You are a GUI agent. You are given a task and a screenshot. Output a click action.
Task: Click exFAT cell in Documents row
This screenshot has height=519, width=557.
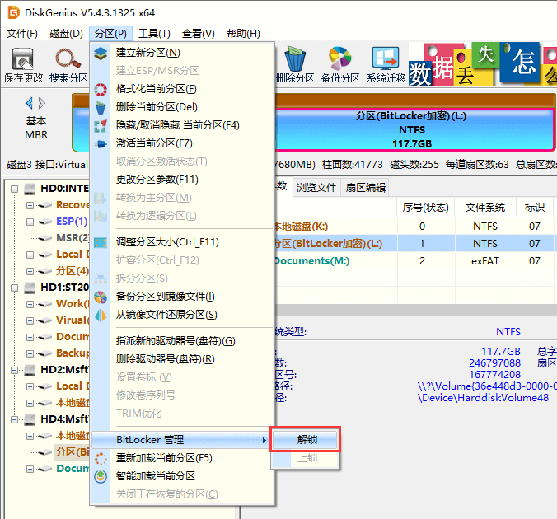485,261
